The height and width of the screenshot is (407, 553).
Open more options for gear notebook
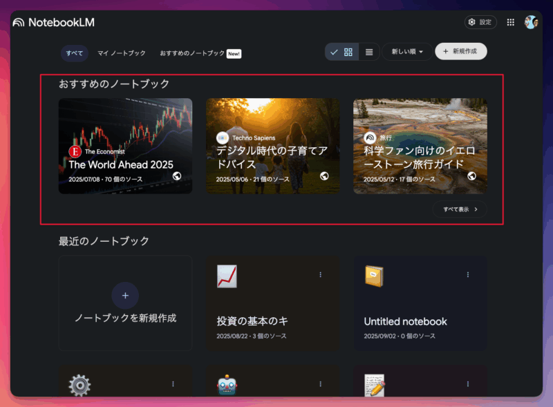click(173, 384)
